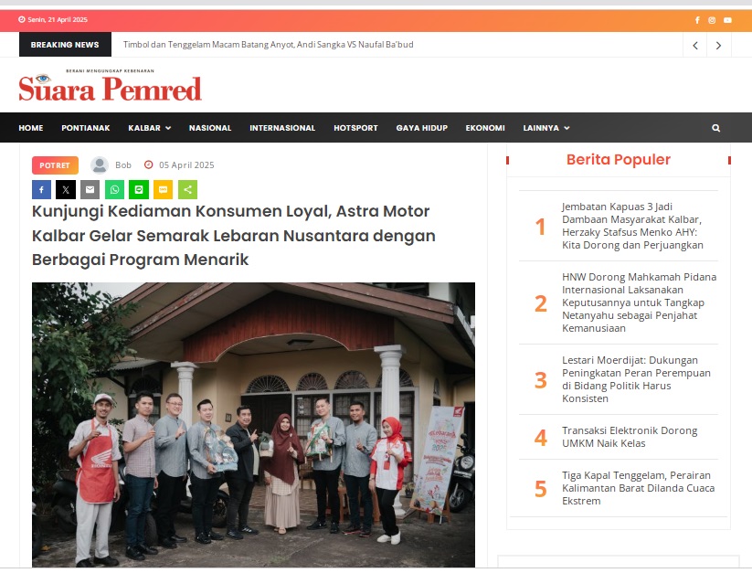Share article via LINE icon
Screen dimensions: 752x573
coord(139,190)
